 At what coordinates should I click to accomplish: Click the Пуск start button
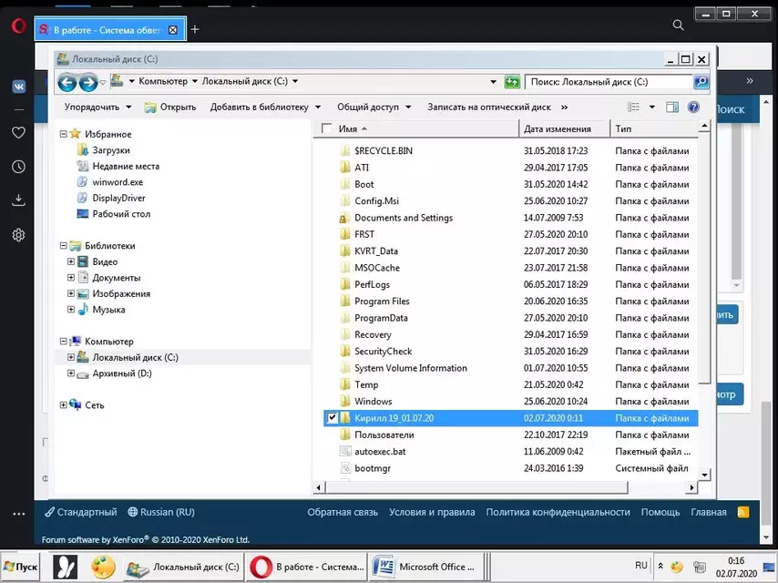(20, 567)
